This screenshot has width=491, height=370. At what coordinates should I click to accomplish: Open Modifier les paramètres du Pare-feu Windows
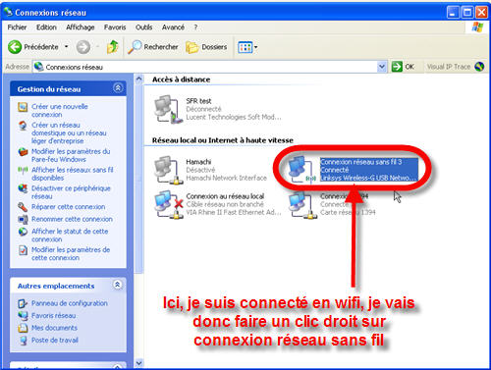click(x=71, y=155)
